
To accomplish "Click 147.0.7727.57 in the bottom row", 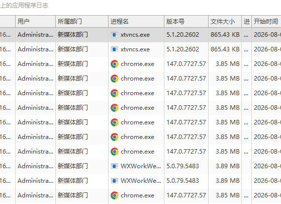I will tap(186, 195).
